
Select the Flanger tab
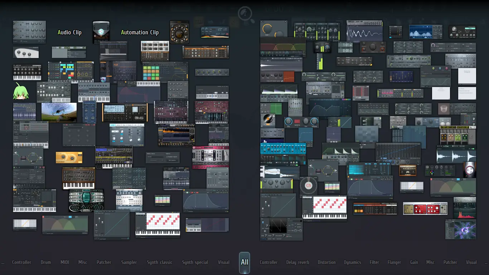coord(394,262)
